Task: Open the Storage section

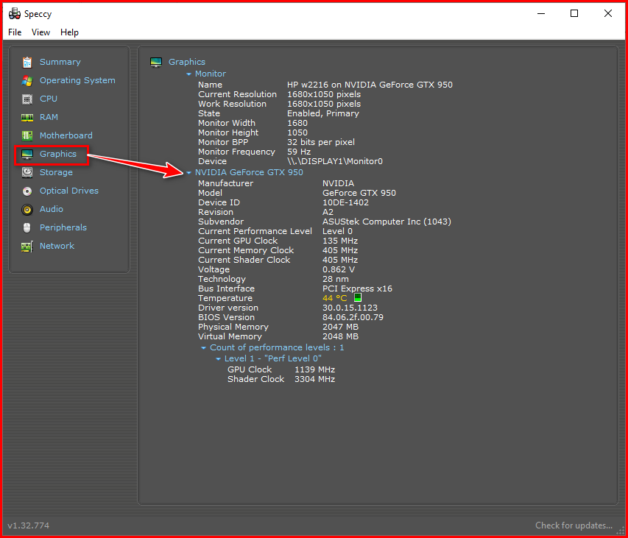Action: pyautogui.click(x=56, y=172)
